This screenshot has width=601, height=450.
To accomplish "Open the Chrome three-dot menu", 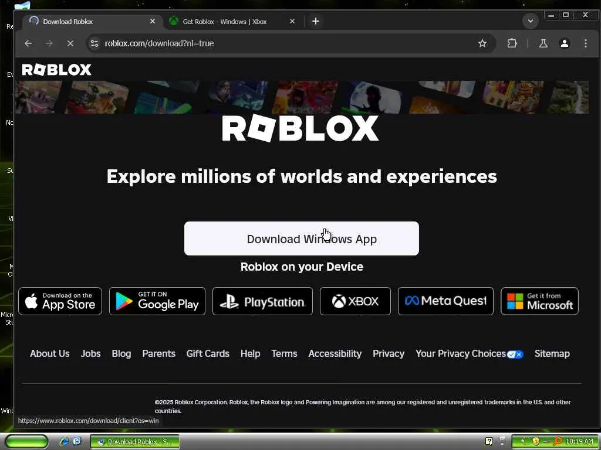I will (585, 43).
